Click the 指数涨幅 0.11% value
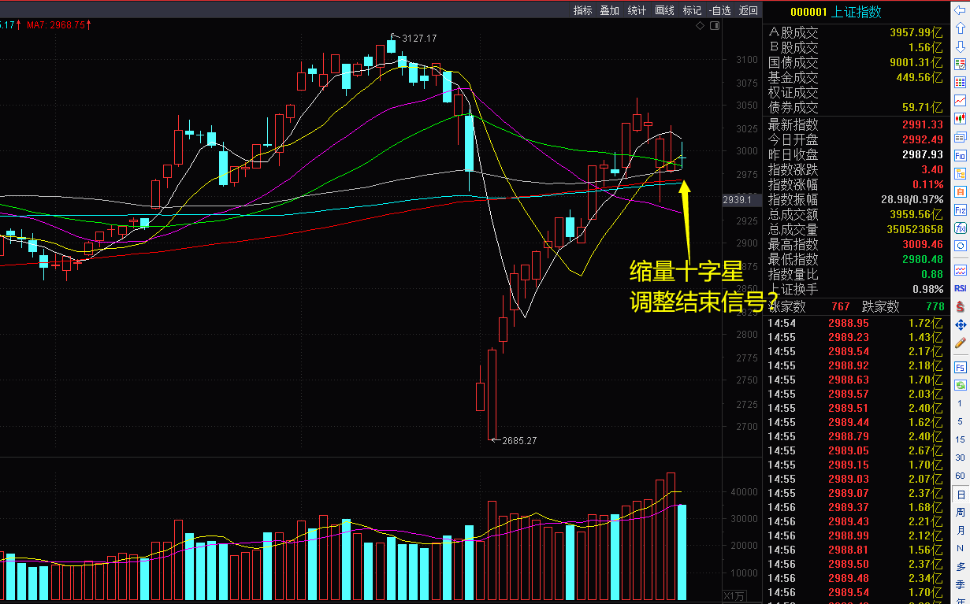This screenshot has width=970, height=604. (x=928, y=184)
